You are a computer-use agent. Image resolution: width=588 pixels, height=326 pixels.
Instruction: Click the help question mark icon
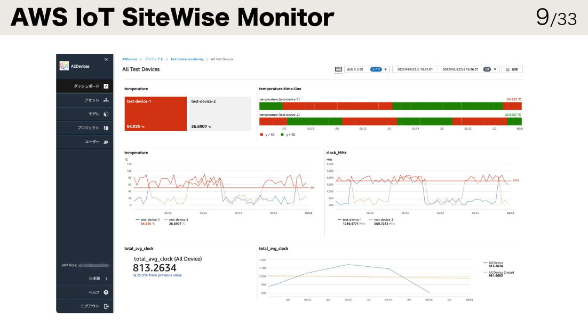[106, 292]
